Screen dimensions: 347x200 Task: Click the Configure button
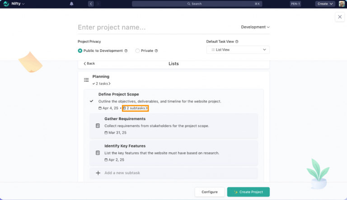point(210,192)
